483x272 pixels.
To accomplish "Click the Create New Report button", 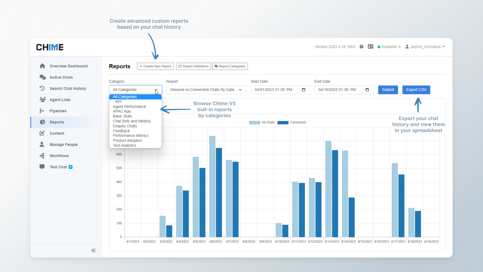I will click(x=156, y=66).
